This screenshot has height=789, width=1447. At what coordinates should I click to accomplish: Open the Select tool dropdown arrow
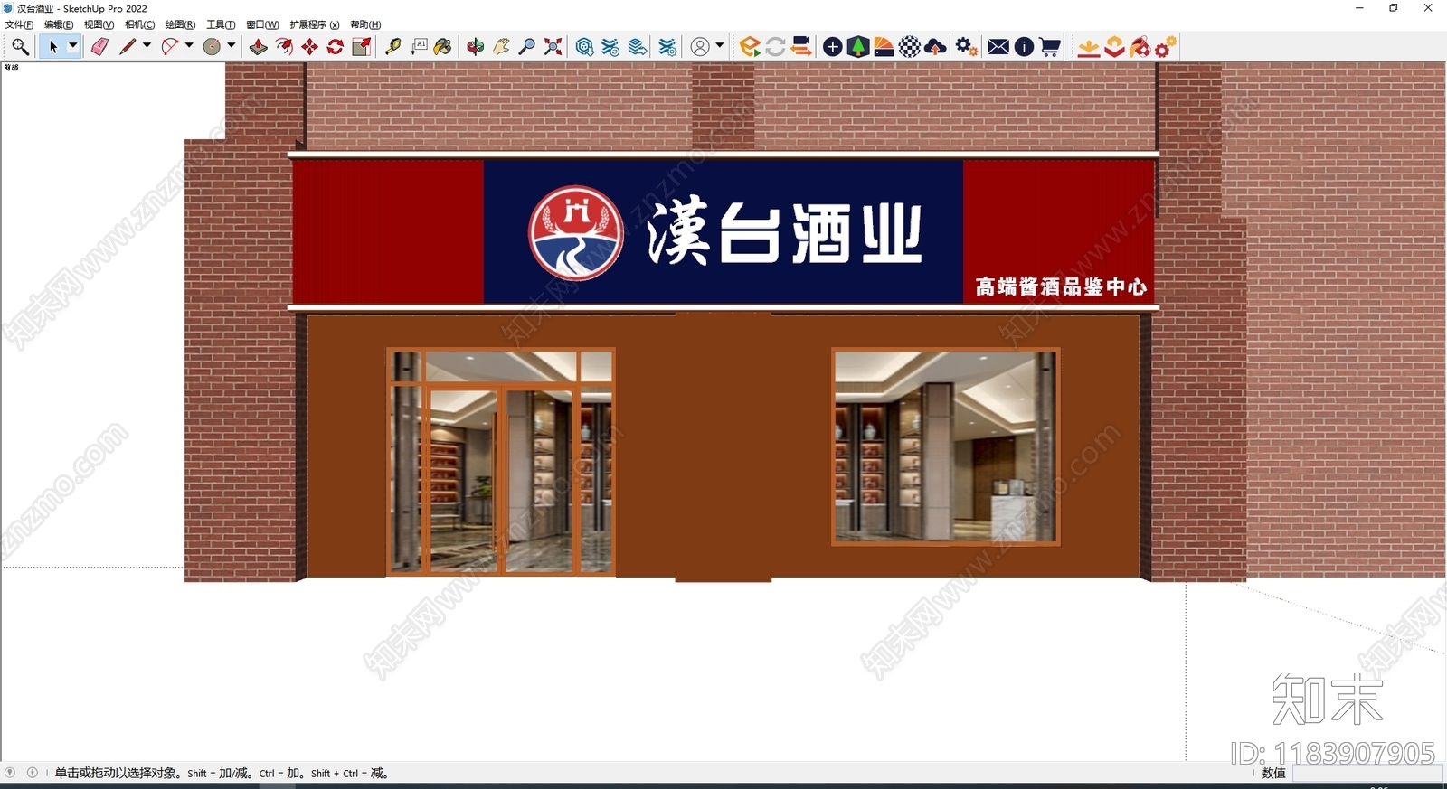click(x=73, y=46)
